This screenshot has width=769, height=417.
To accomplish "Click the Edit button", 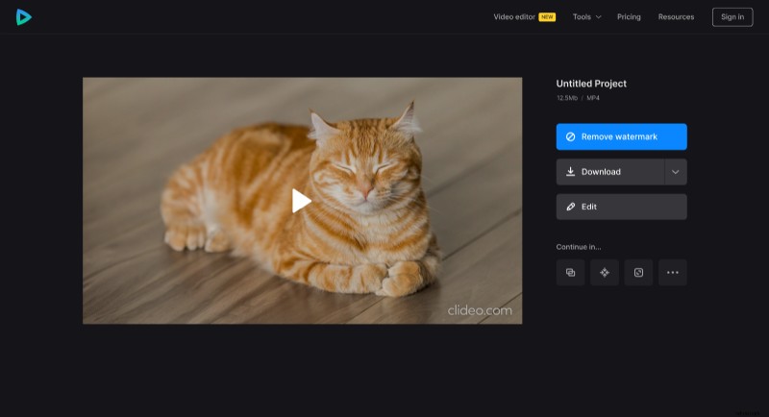I will (621, 207).
